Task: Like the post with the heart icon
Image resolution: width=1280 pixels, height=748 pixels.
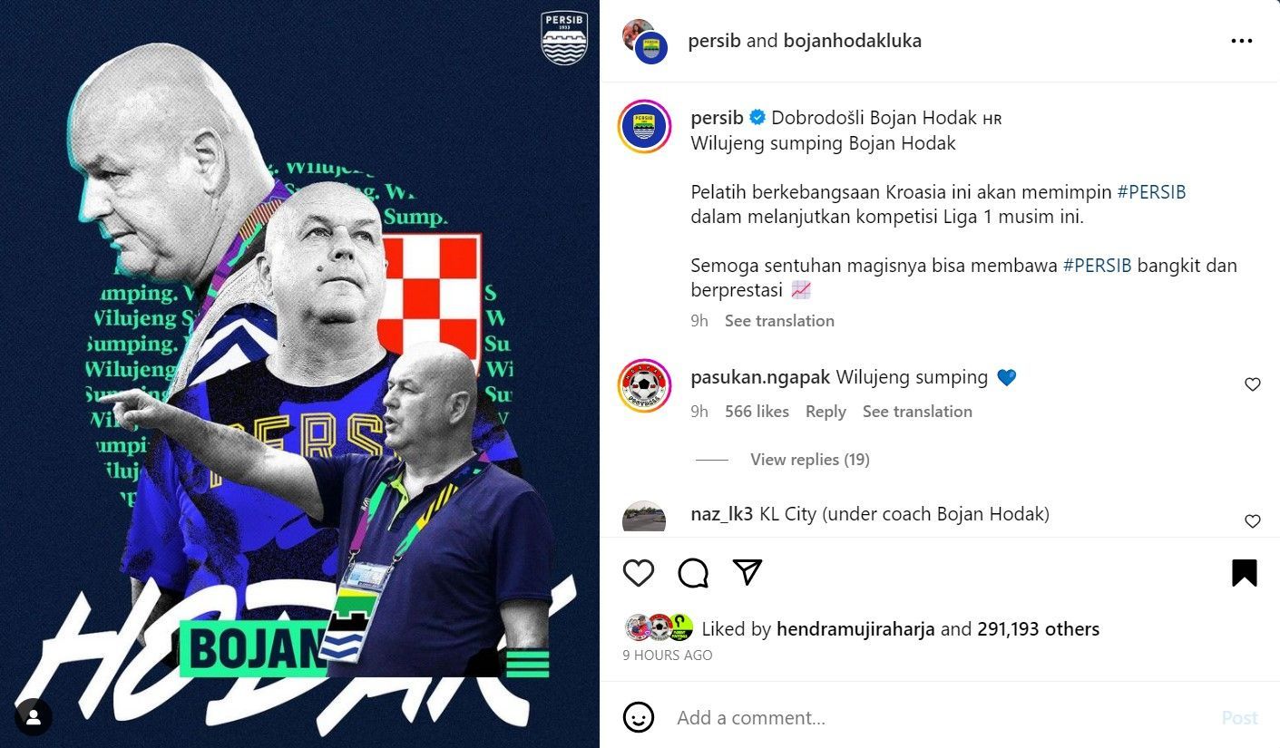Action: (639, 573)
